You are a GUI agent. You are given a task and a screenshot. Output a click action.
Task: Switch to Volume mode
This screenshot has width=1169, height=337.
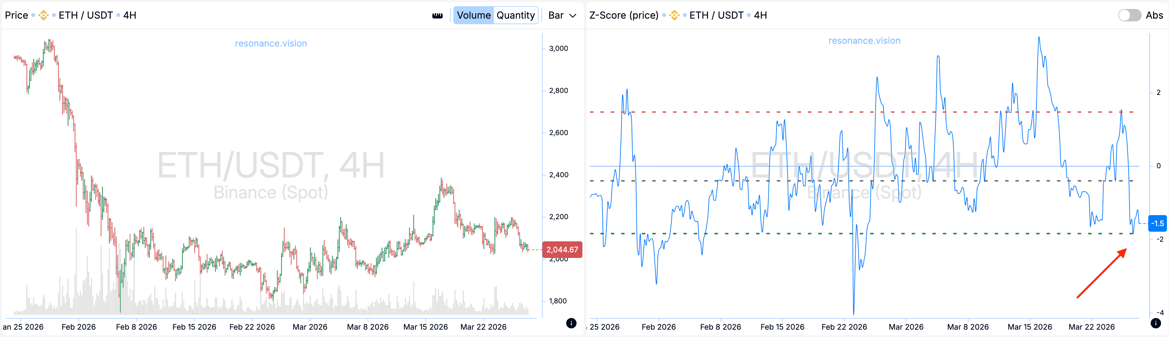[473, 16]
